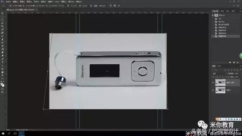Viewport: 242px width, 136px height.
Task: Cancel transform with the circle-slash icon
Action: [115, 6]
